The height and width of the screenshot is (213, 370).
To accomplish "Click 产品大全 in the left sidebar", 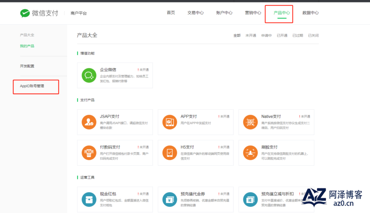I will click(27, 35).
